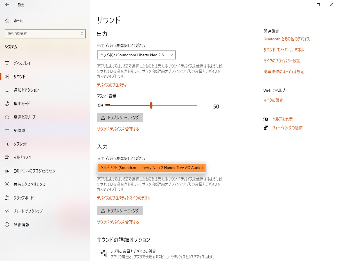Open Bluetooth とその他のデバイス link
The image size is (338, 261).
pos(287,39)
